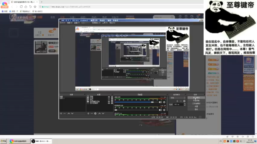Image resolution: width=257 pixels, height=144 pixels.
Task: Click the transition duration input field
Action: pos(178,105)
